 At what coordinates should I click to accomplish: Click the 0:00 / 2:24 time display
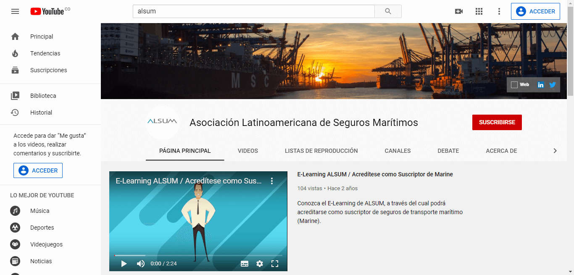pos(164,264)
